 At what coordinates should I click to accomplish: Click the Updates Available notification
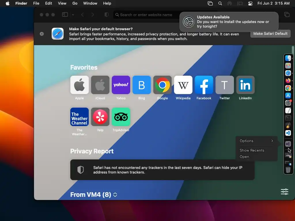pos(229,22)
